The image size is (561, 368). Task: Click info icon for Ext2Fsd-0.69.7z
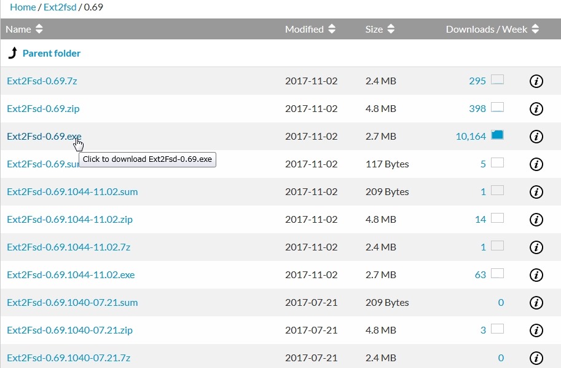tap(536, 81)
